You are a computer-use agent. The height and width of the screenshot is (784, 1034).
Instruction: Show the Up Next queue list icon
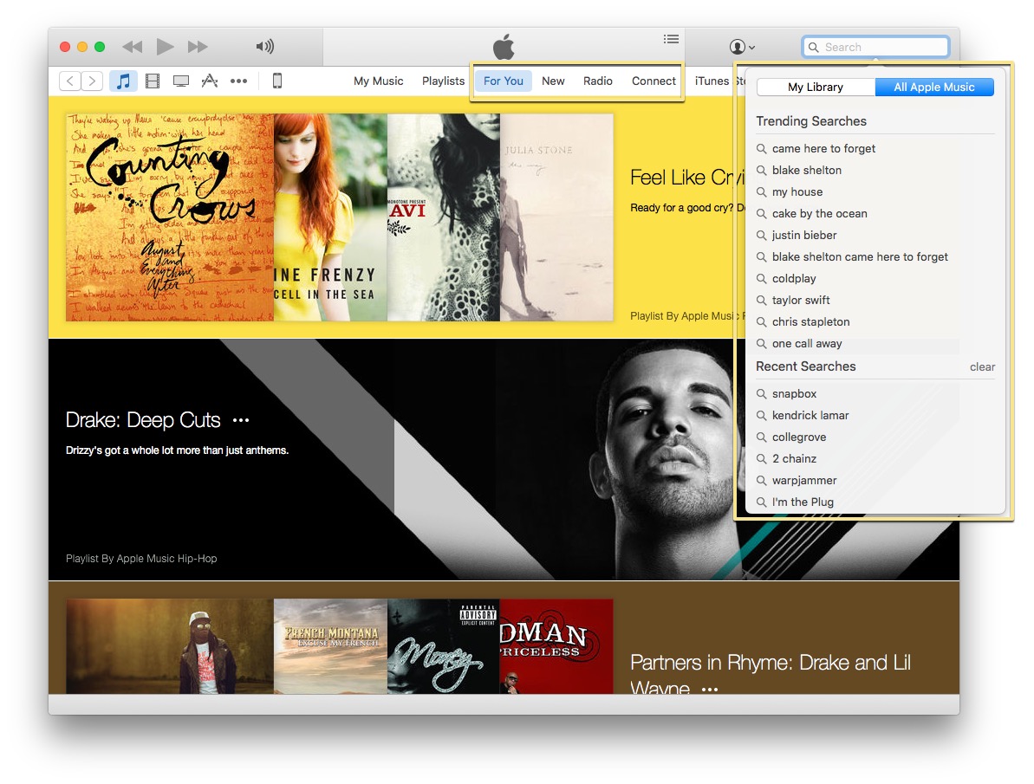(671, 39)
